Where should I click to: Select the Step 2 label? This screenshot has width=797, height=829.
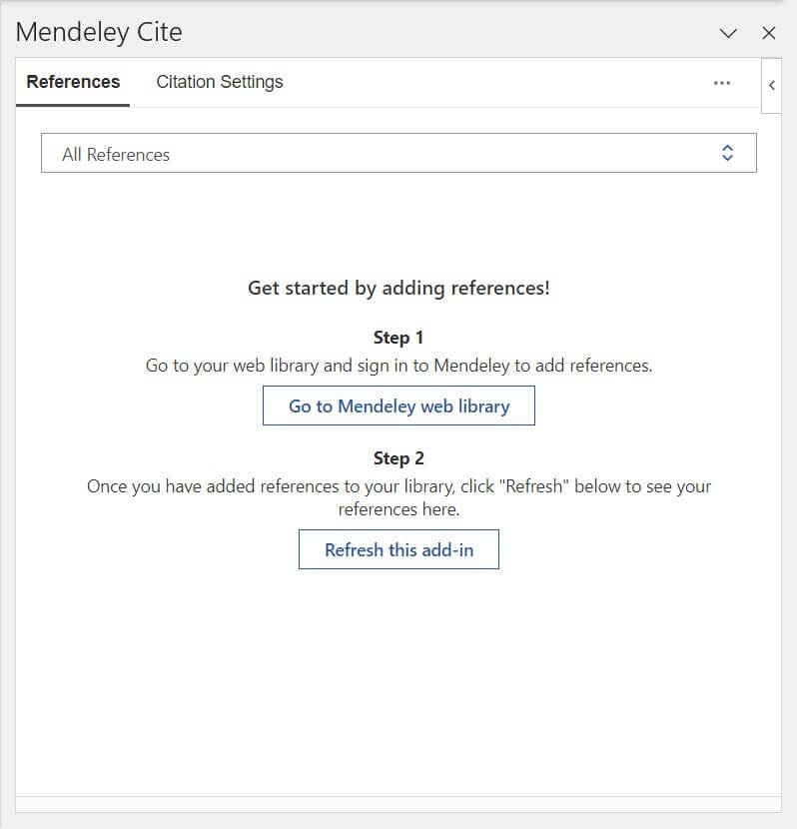pos(398,458)
